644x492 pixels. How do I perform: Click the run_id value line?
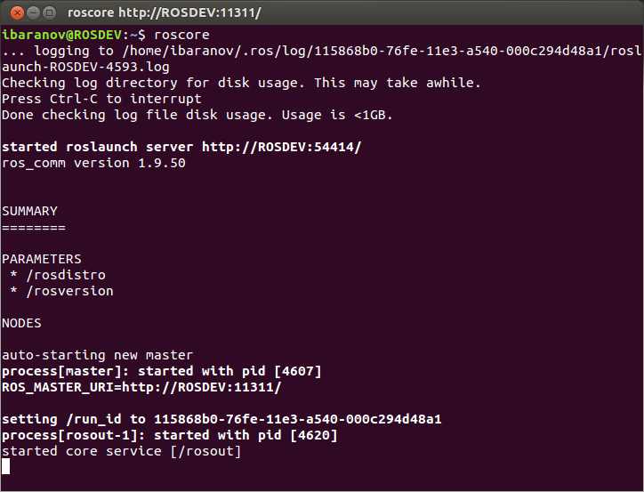(222, 419)
